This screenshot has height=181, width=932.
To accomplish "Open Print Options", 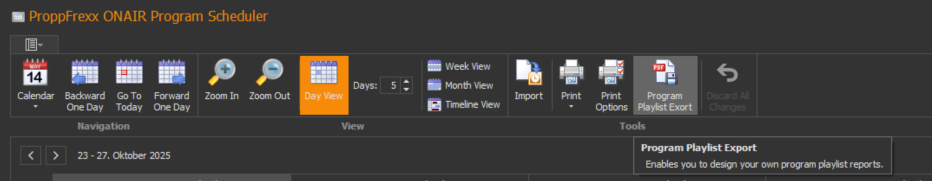I will (611, 84).
